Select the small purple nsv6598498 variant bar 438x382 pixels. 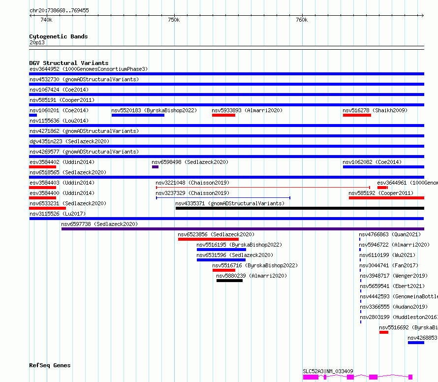tap(156, 167)
